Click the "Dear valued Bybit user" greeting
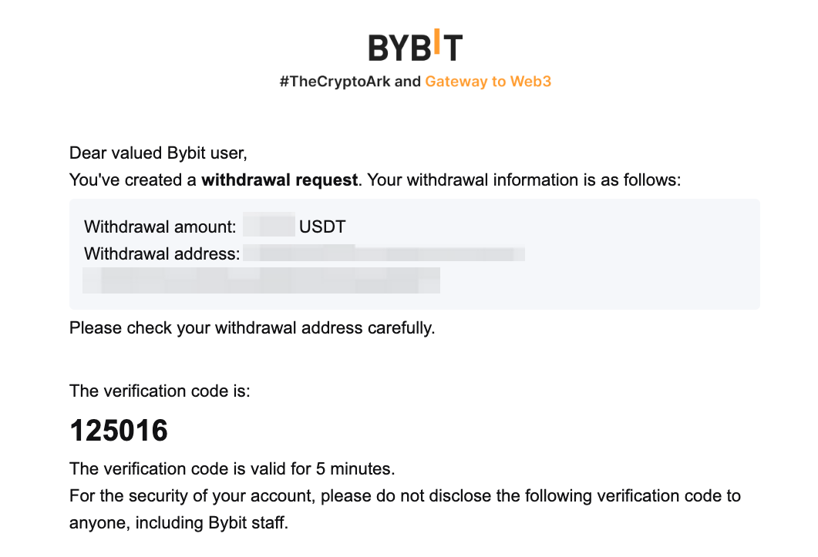Image resolution: width=818 pixels, height=557 pixels. click(158, 153)
